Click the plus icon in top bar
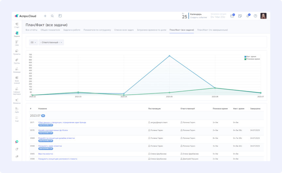Viewport: 282px width, 173px height. [x=45, y=16]
